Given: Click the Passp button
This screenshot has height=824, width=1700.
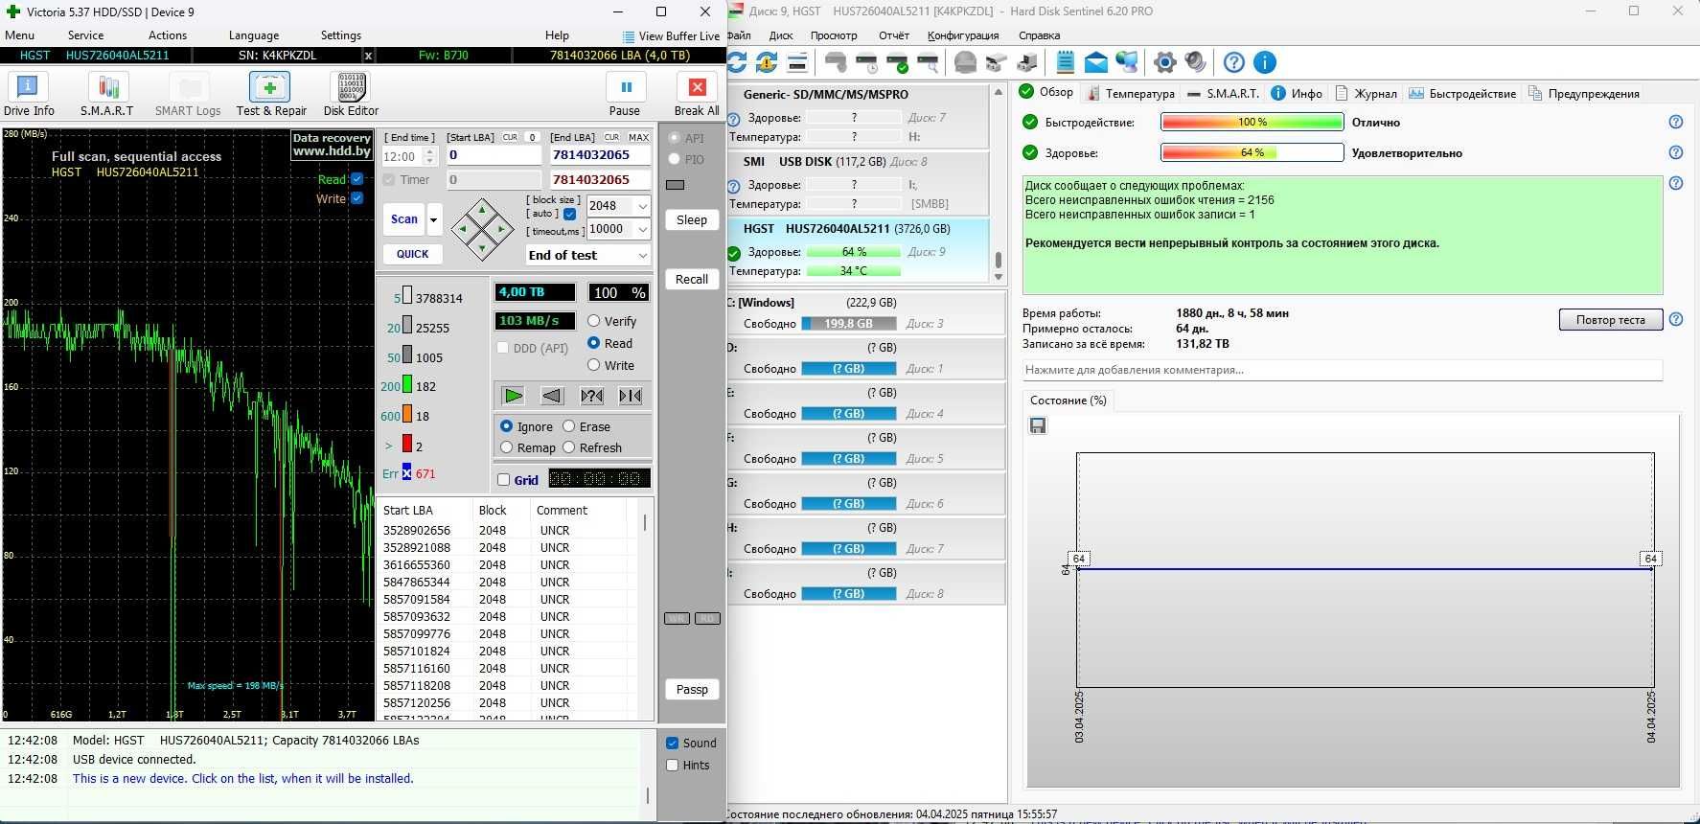Looking at the screenshot, I should point(692,690).
